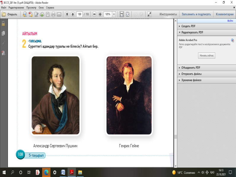Click the Начать сейчас button

click(x=206, y=55)
